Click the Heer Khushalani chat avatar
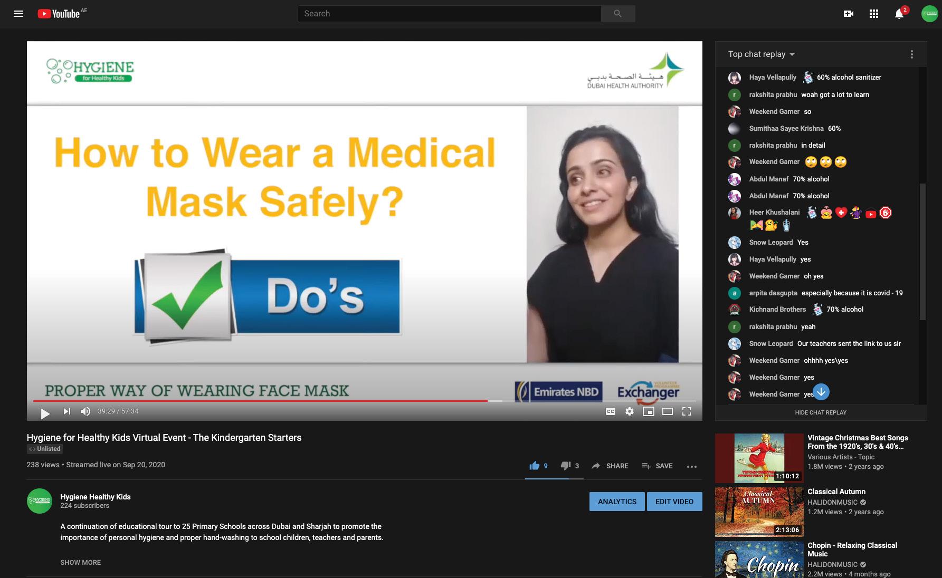This screenshot has width=942, height=578. (734, 213)
